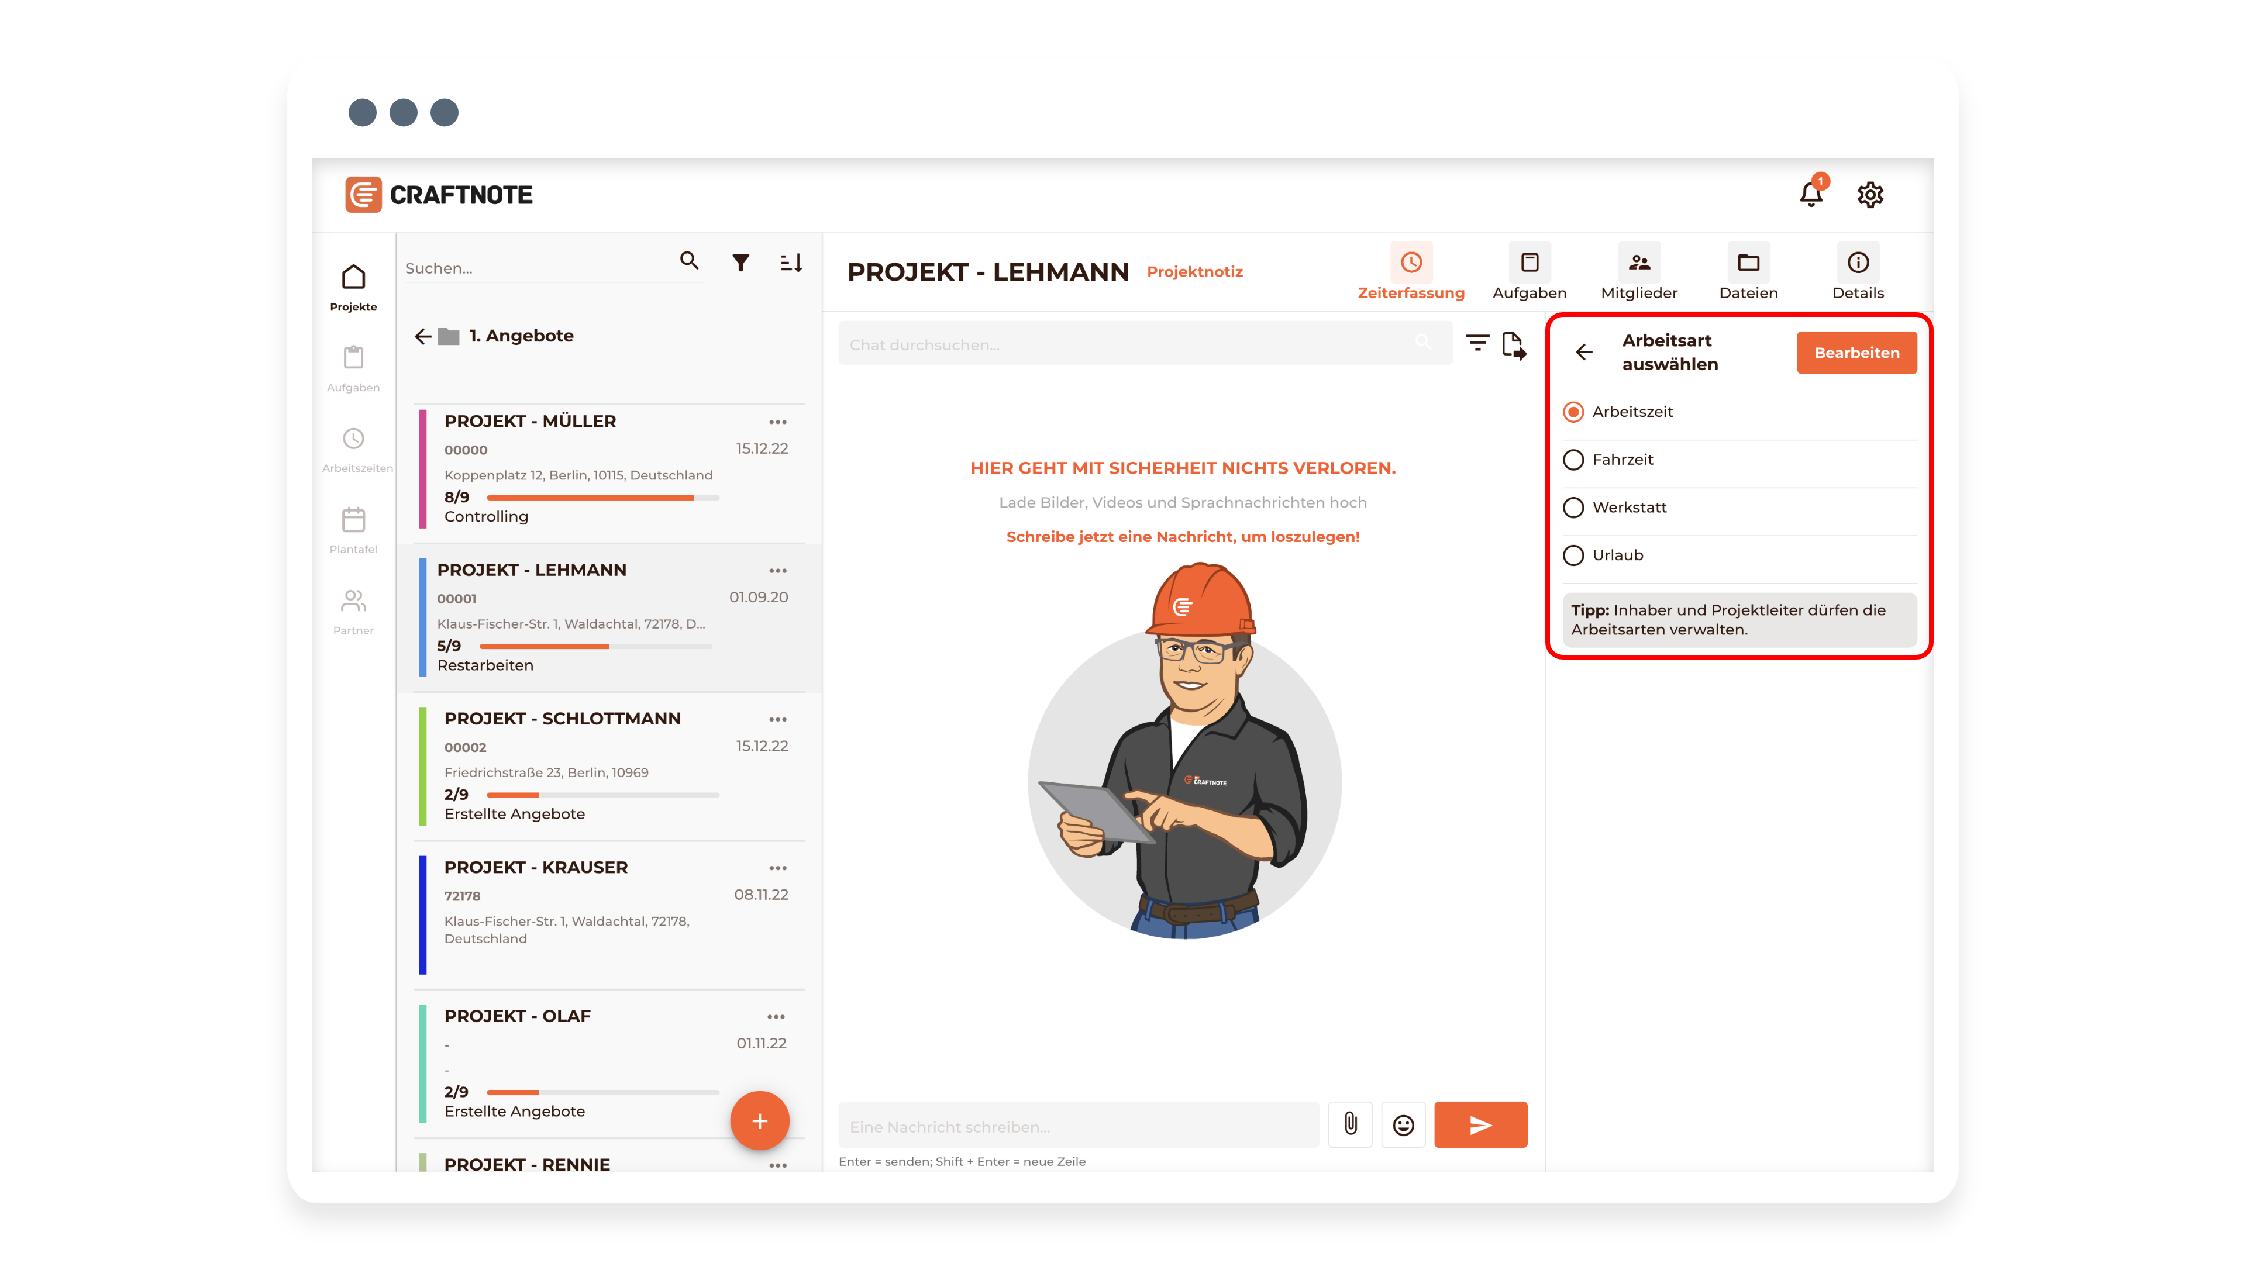This screenshot has width=2246, height=1263.
Task: Open more options for PROJEKT - LEHMANN
Action: (x=778, y=571)
